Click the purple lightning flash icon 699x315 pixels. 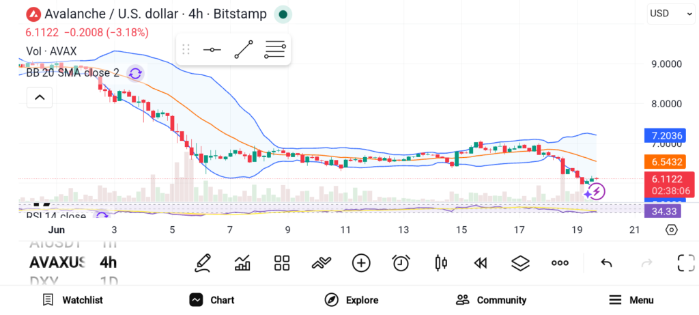(x=597, y=192)
